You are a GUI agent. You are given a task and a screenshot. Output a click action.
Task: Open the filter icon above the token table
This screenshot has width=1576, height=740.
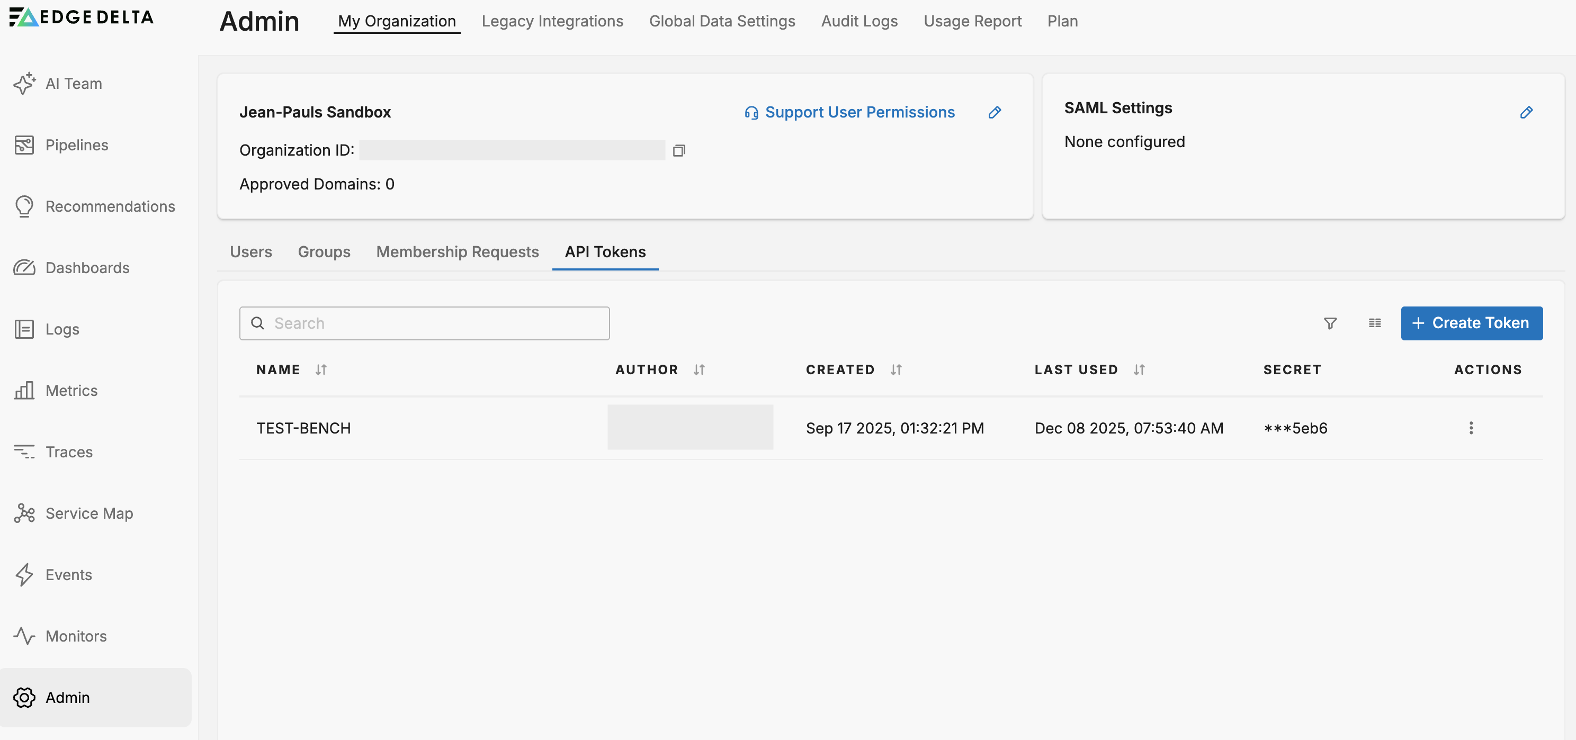click(x=1330, y=323)
